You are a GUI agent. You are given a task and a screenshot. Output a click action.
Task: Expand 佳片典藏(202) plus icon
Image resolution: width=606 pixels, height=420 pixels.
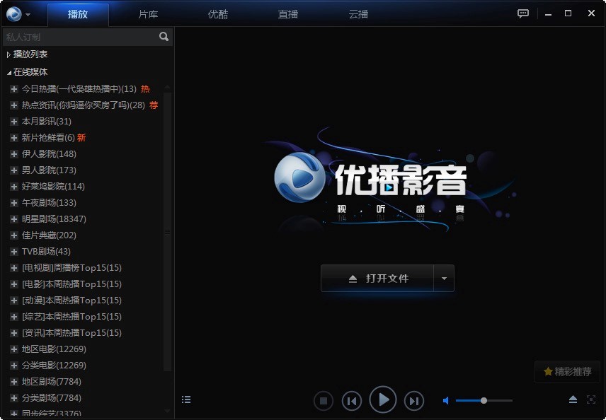click(14, 235)
